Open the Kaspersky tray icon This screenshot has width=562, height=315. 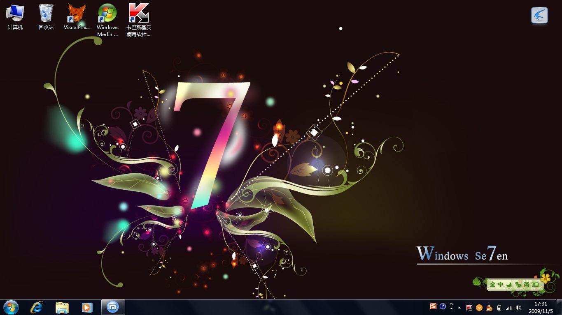click(x=469, y=307)
